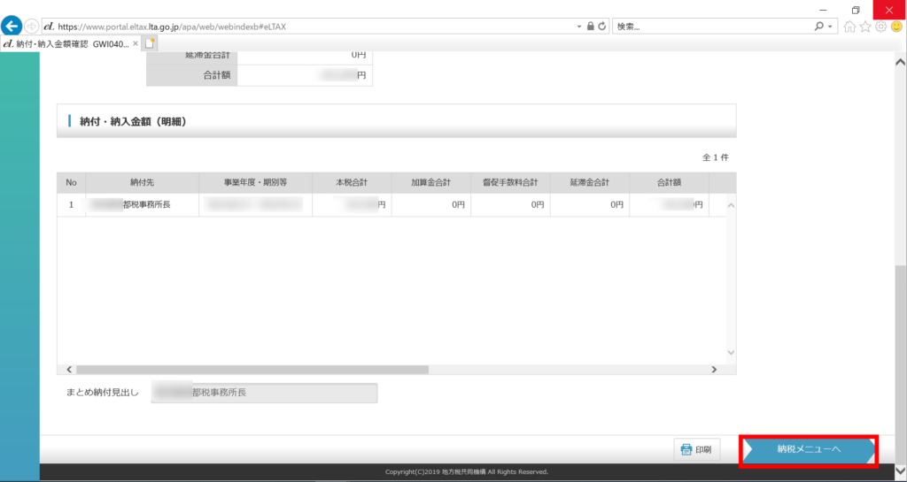Click the browser back arrow button
907x482 pixels.
[x=12, y=26]
